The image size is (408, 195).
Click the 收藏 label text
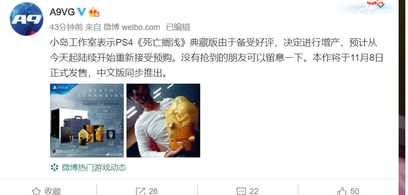coord(53,191)
